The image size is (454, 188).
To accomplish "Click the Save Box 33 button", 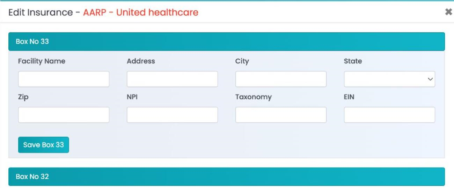I will point(44,145).
